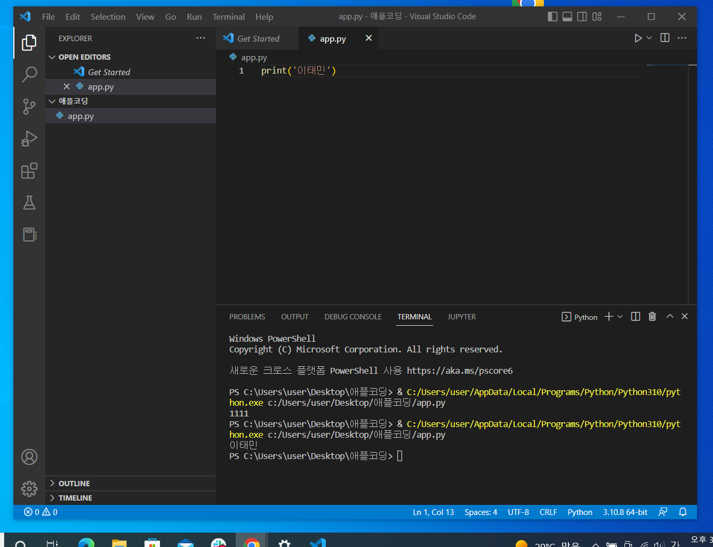Viewport: 713px width, 547px height.
Task: Kill terminal with trash icon
Action: [x=652, y=317]
